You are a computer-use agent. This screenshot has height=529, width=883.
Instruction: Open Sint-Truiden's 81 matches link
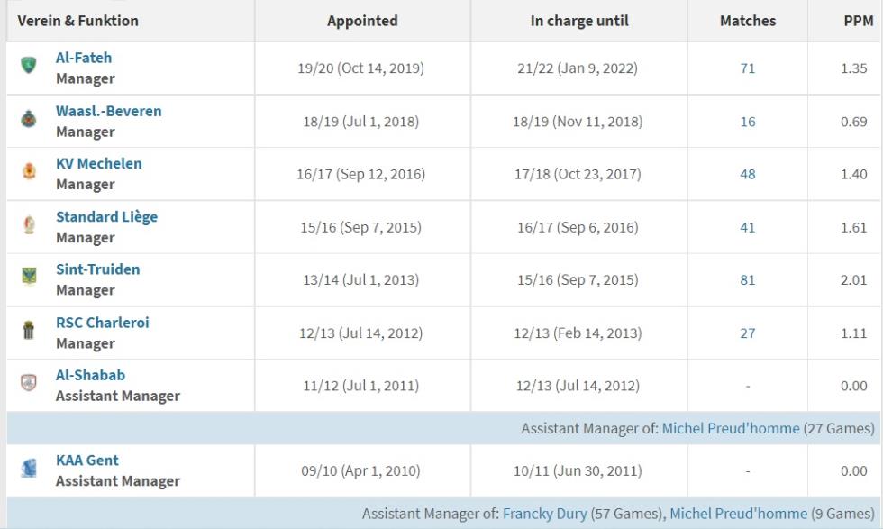pyautogui.click(x=747, y=280)
